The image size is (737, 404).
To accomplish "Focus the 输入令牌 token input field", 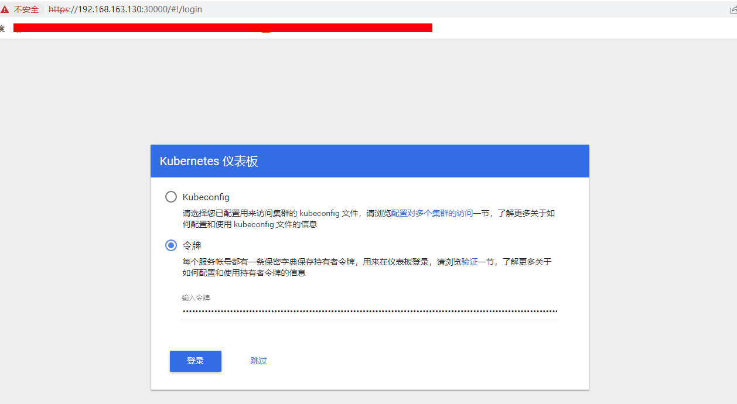I will pos(370,311).
